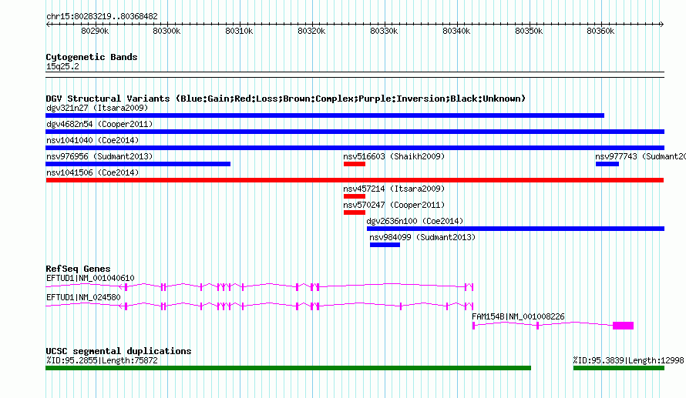Select the dgv321n27 blue gain bar
Image resolution: width=686 pixels, height=398 pixels.
click(x=325, y=115)
